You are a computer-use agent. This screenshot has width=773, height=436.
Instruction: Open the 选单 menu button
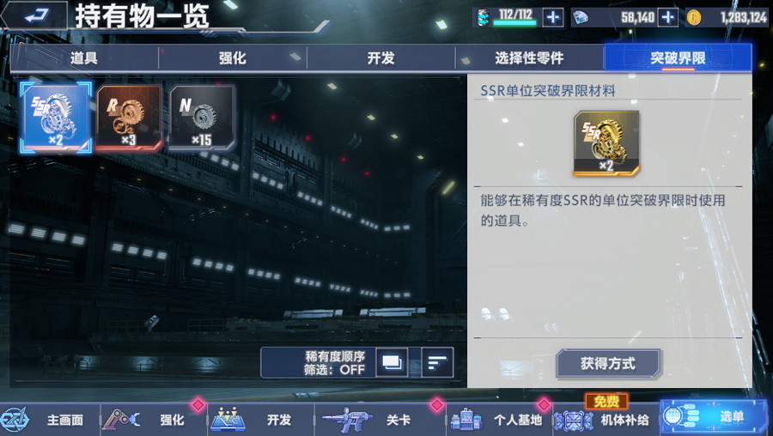point(715,418)
